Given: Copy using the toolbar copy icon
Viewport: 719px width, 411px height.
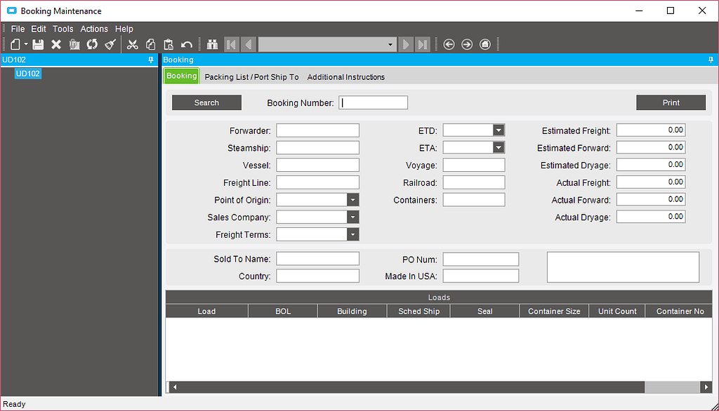Looking at the screenshot, I should [150, 43].
